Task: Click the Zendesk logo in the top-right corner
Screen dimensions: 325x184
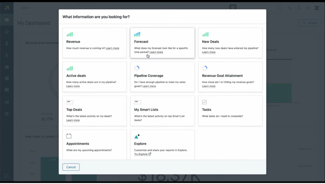Action: 317,8
